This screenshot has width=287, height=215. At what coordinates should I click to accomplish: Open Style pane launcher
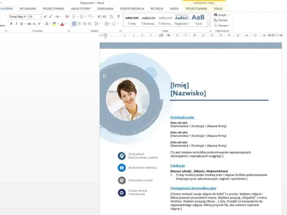coord(210,31)
